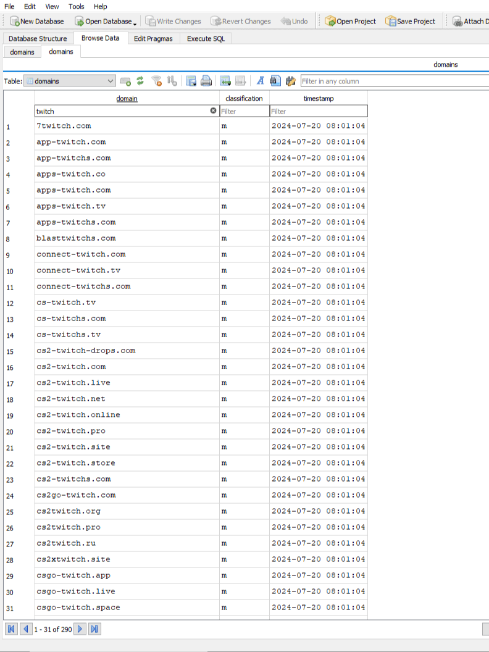Open the Open Database dropdown arrow
The height and width of the screenshot is (652, 489).
pos(135,22)
